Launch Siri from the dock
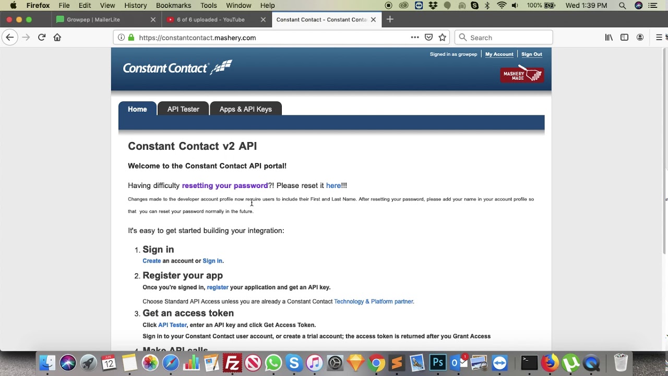Screen dimensions: 668x376 (68, 363)
